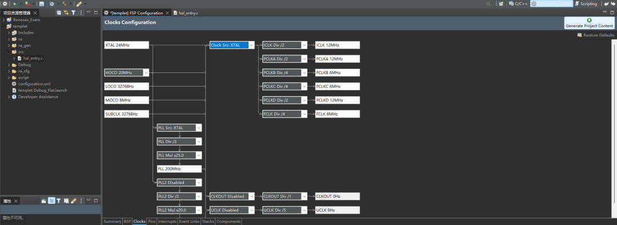
Task: Click restore default value icon in properties
Action: click(66, 201)
